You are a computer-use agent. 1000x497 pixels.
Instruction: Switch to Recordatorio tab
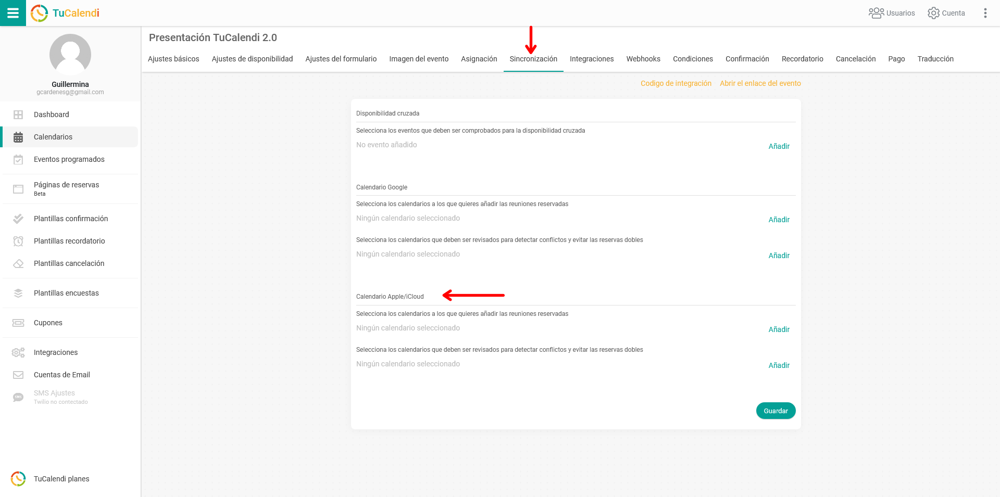(803, 59)
